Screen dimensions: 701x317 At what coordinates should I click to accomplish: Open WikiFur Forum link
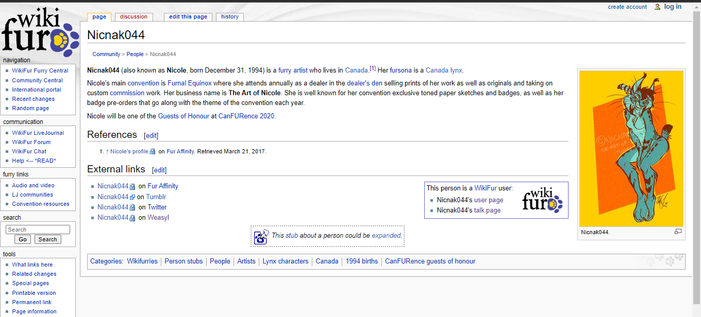tap(31, 142)
